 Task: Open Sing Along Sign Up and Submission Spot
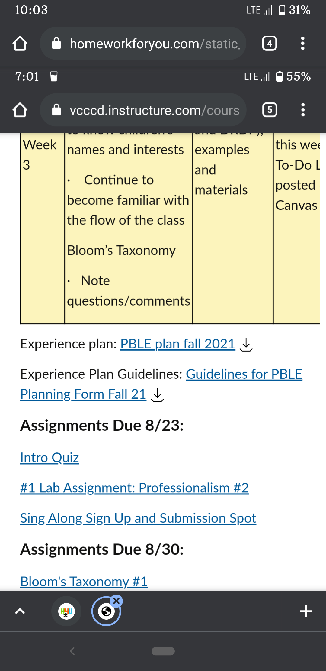click(x=138, y=518)
